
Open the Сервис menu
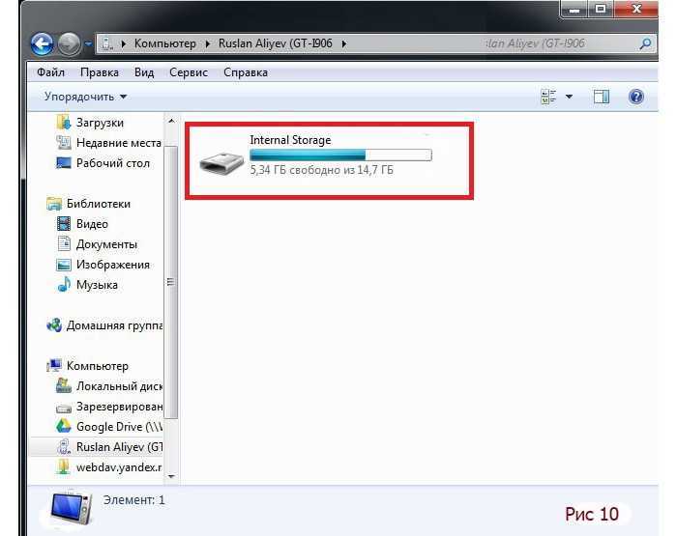[189, 72]
